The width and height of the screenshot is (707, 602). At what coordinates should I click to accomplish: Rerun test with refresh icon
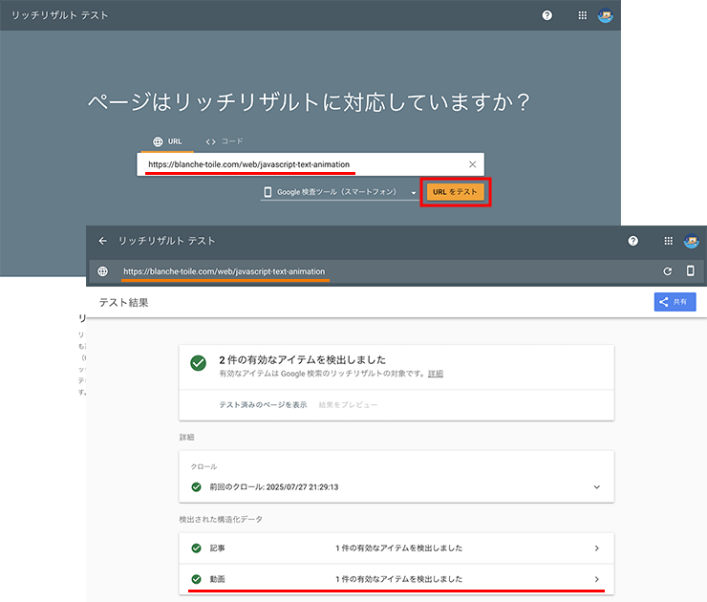pyautogui.click(x=667, y=271)
